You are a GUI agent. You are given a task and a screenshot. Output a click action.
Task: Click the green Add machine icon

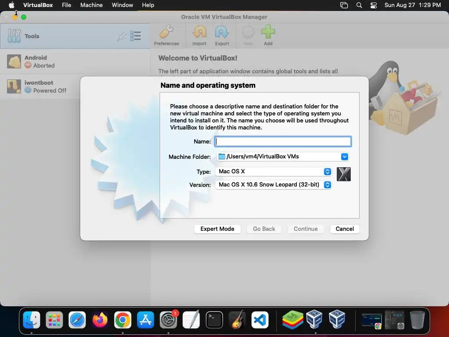268,36
